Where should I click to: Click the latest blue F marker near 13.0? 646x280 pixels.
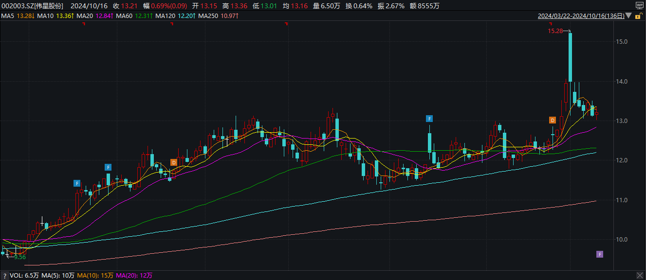(x=429, y=118)
